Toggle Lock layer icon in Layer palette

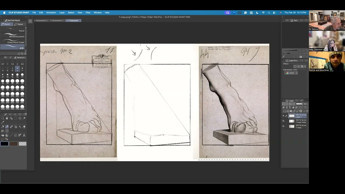[293, 107]
